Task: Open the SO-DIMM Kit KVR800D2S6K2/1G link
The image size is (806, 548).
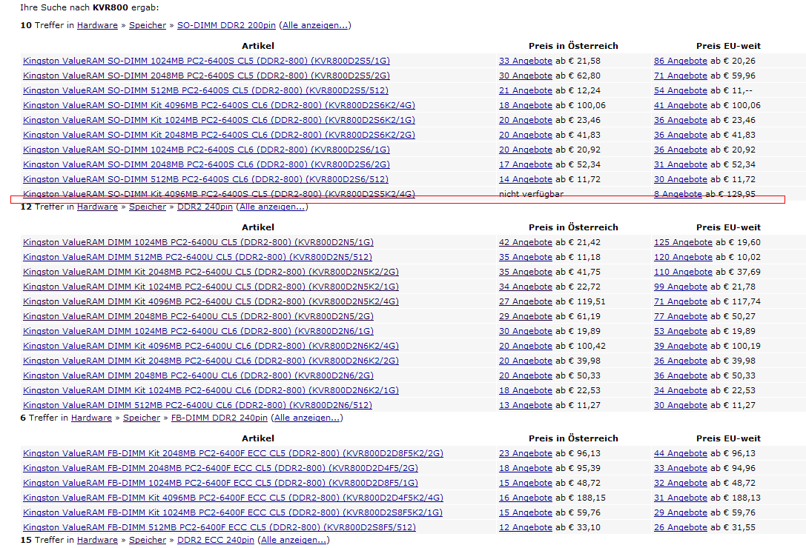Action: (x=219, y=120)
